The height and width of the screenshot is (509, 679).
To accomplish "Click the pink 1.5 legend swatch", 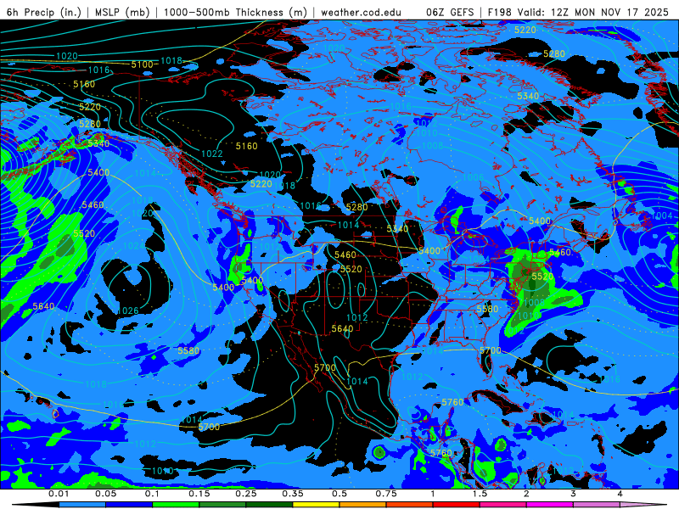I will [x=502, y=505].
